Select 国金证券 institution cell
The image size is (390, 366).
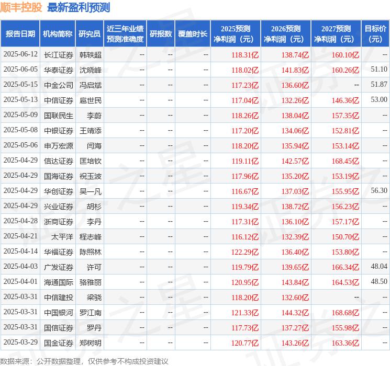(59, 343)
